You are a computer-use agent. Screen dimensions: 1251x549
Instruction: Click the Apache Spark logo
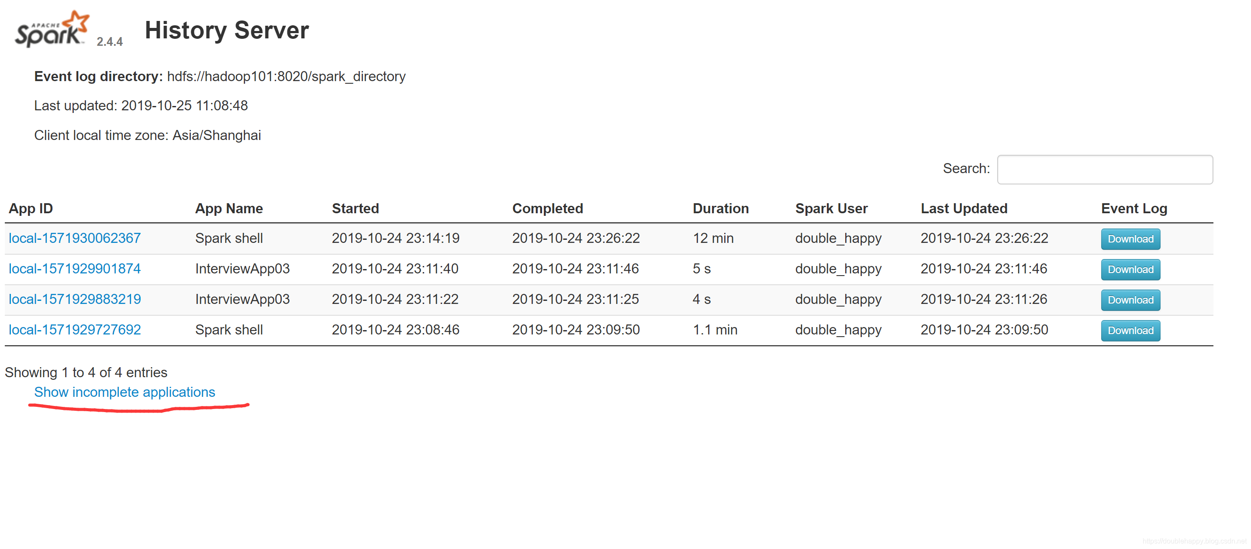point(52,29)
